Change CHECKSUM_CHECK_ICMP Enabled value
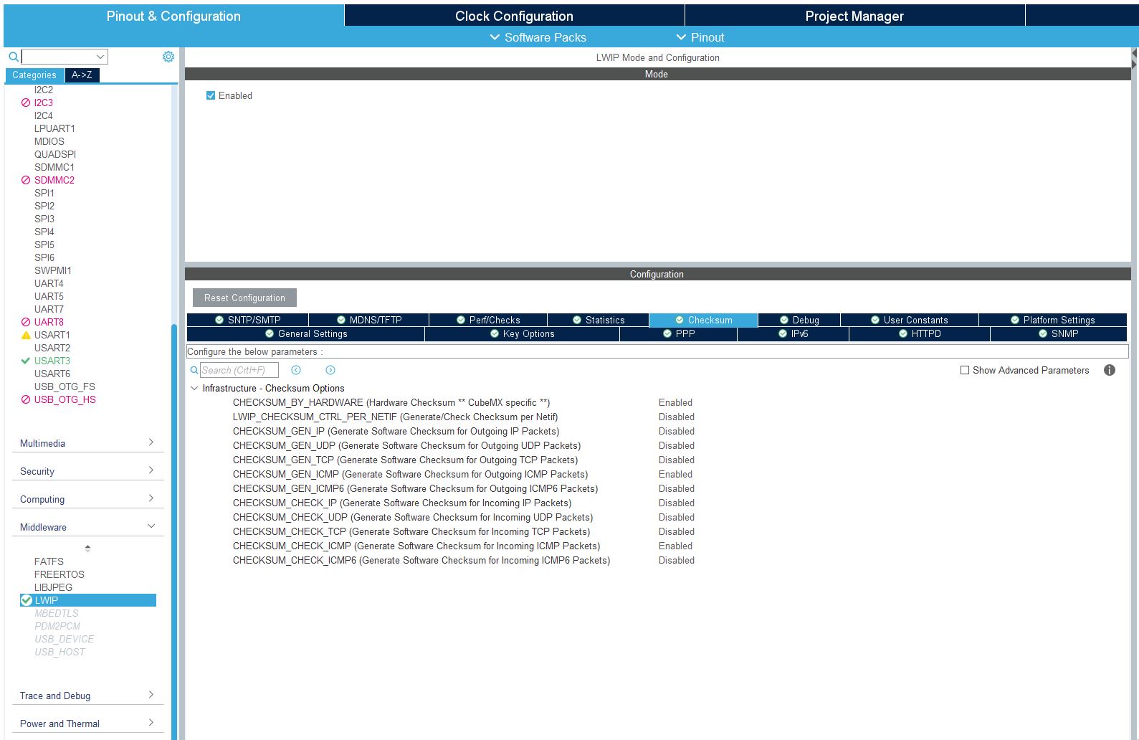The image size is (1139, 740). (675, 546)
